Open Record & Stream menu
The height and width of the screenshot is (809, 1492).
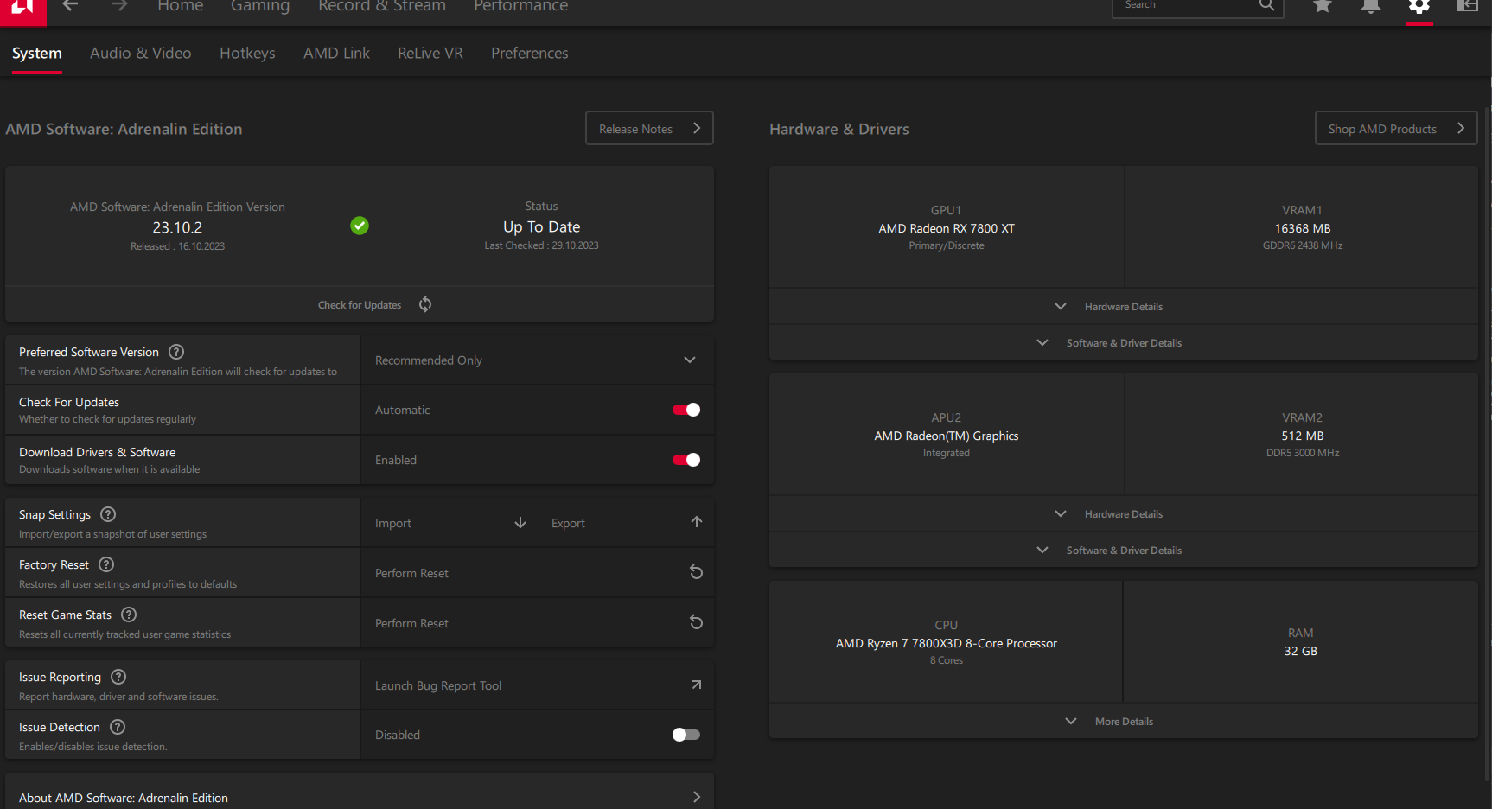coord(382,6)
